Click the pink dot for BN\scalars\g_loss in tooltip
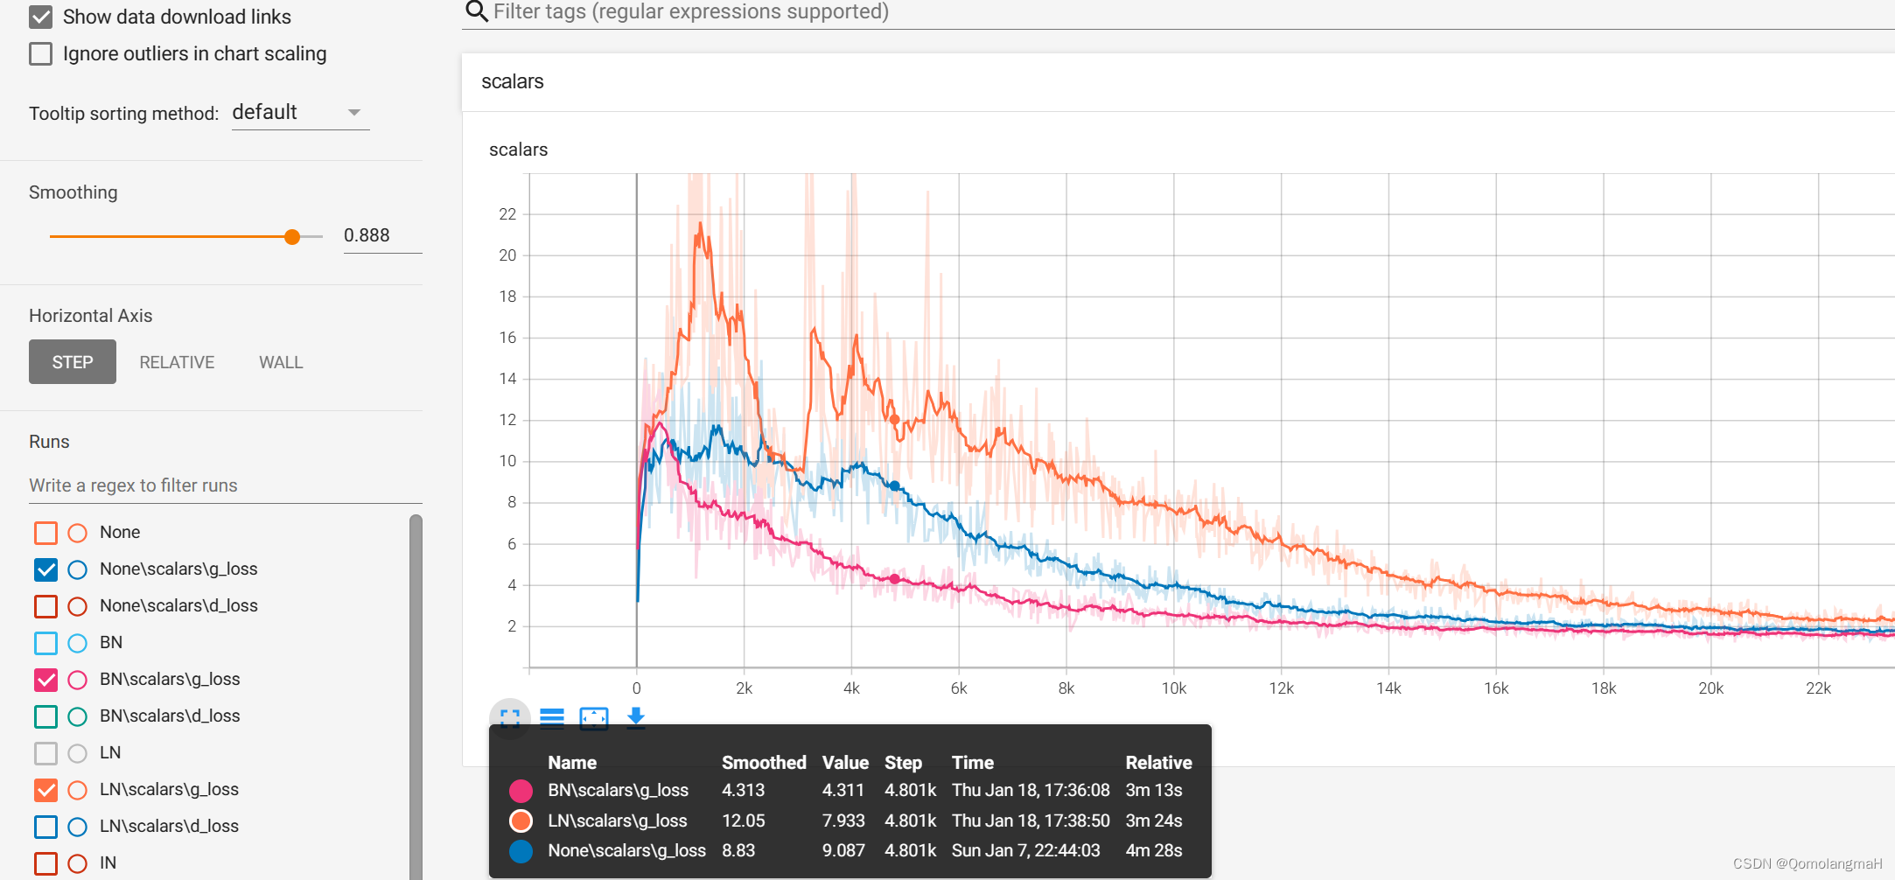 coord(521,790)
